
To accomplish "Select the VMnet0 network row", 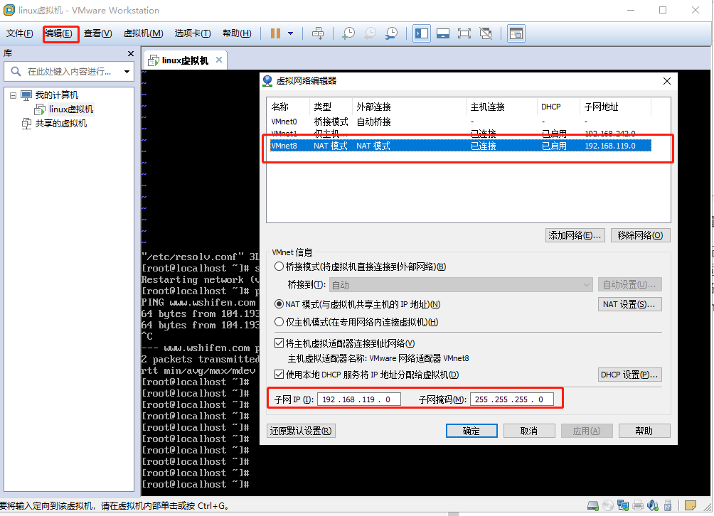I will [460, 122].
